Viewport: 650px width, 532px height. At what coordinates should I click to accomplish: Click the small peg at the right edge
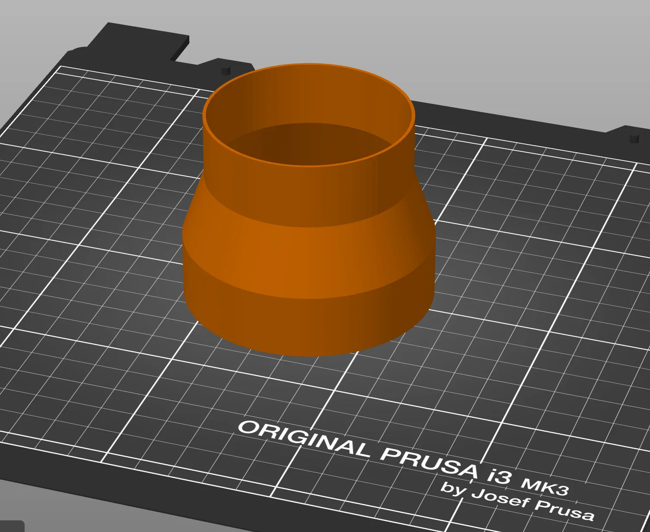(x=634, y=138)
